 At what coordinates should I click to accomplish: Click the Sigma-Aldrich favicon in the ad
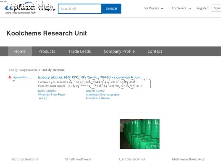[x=10, y=77]
